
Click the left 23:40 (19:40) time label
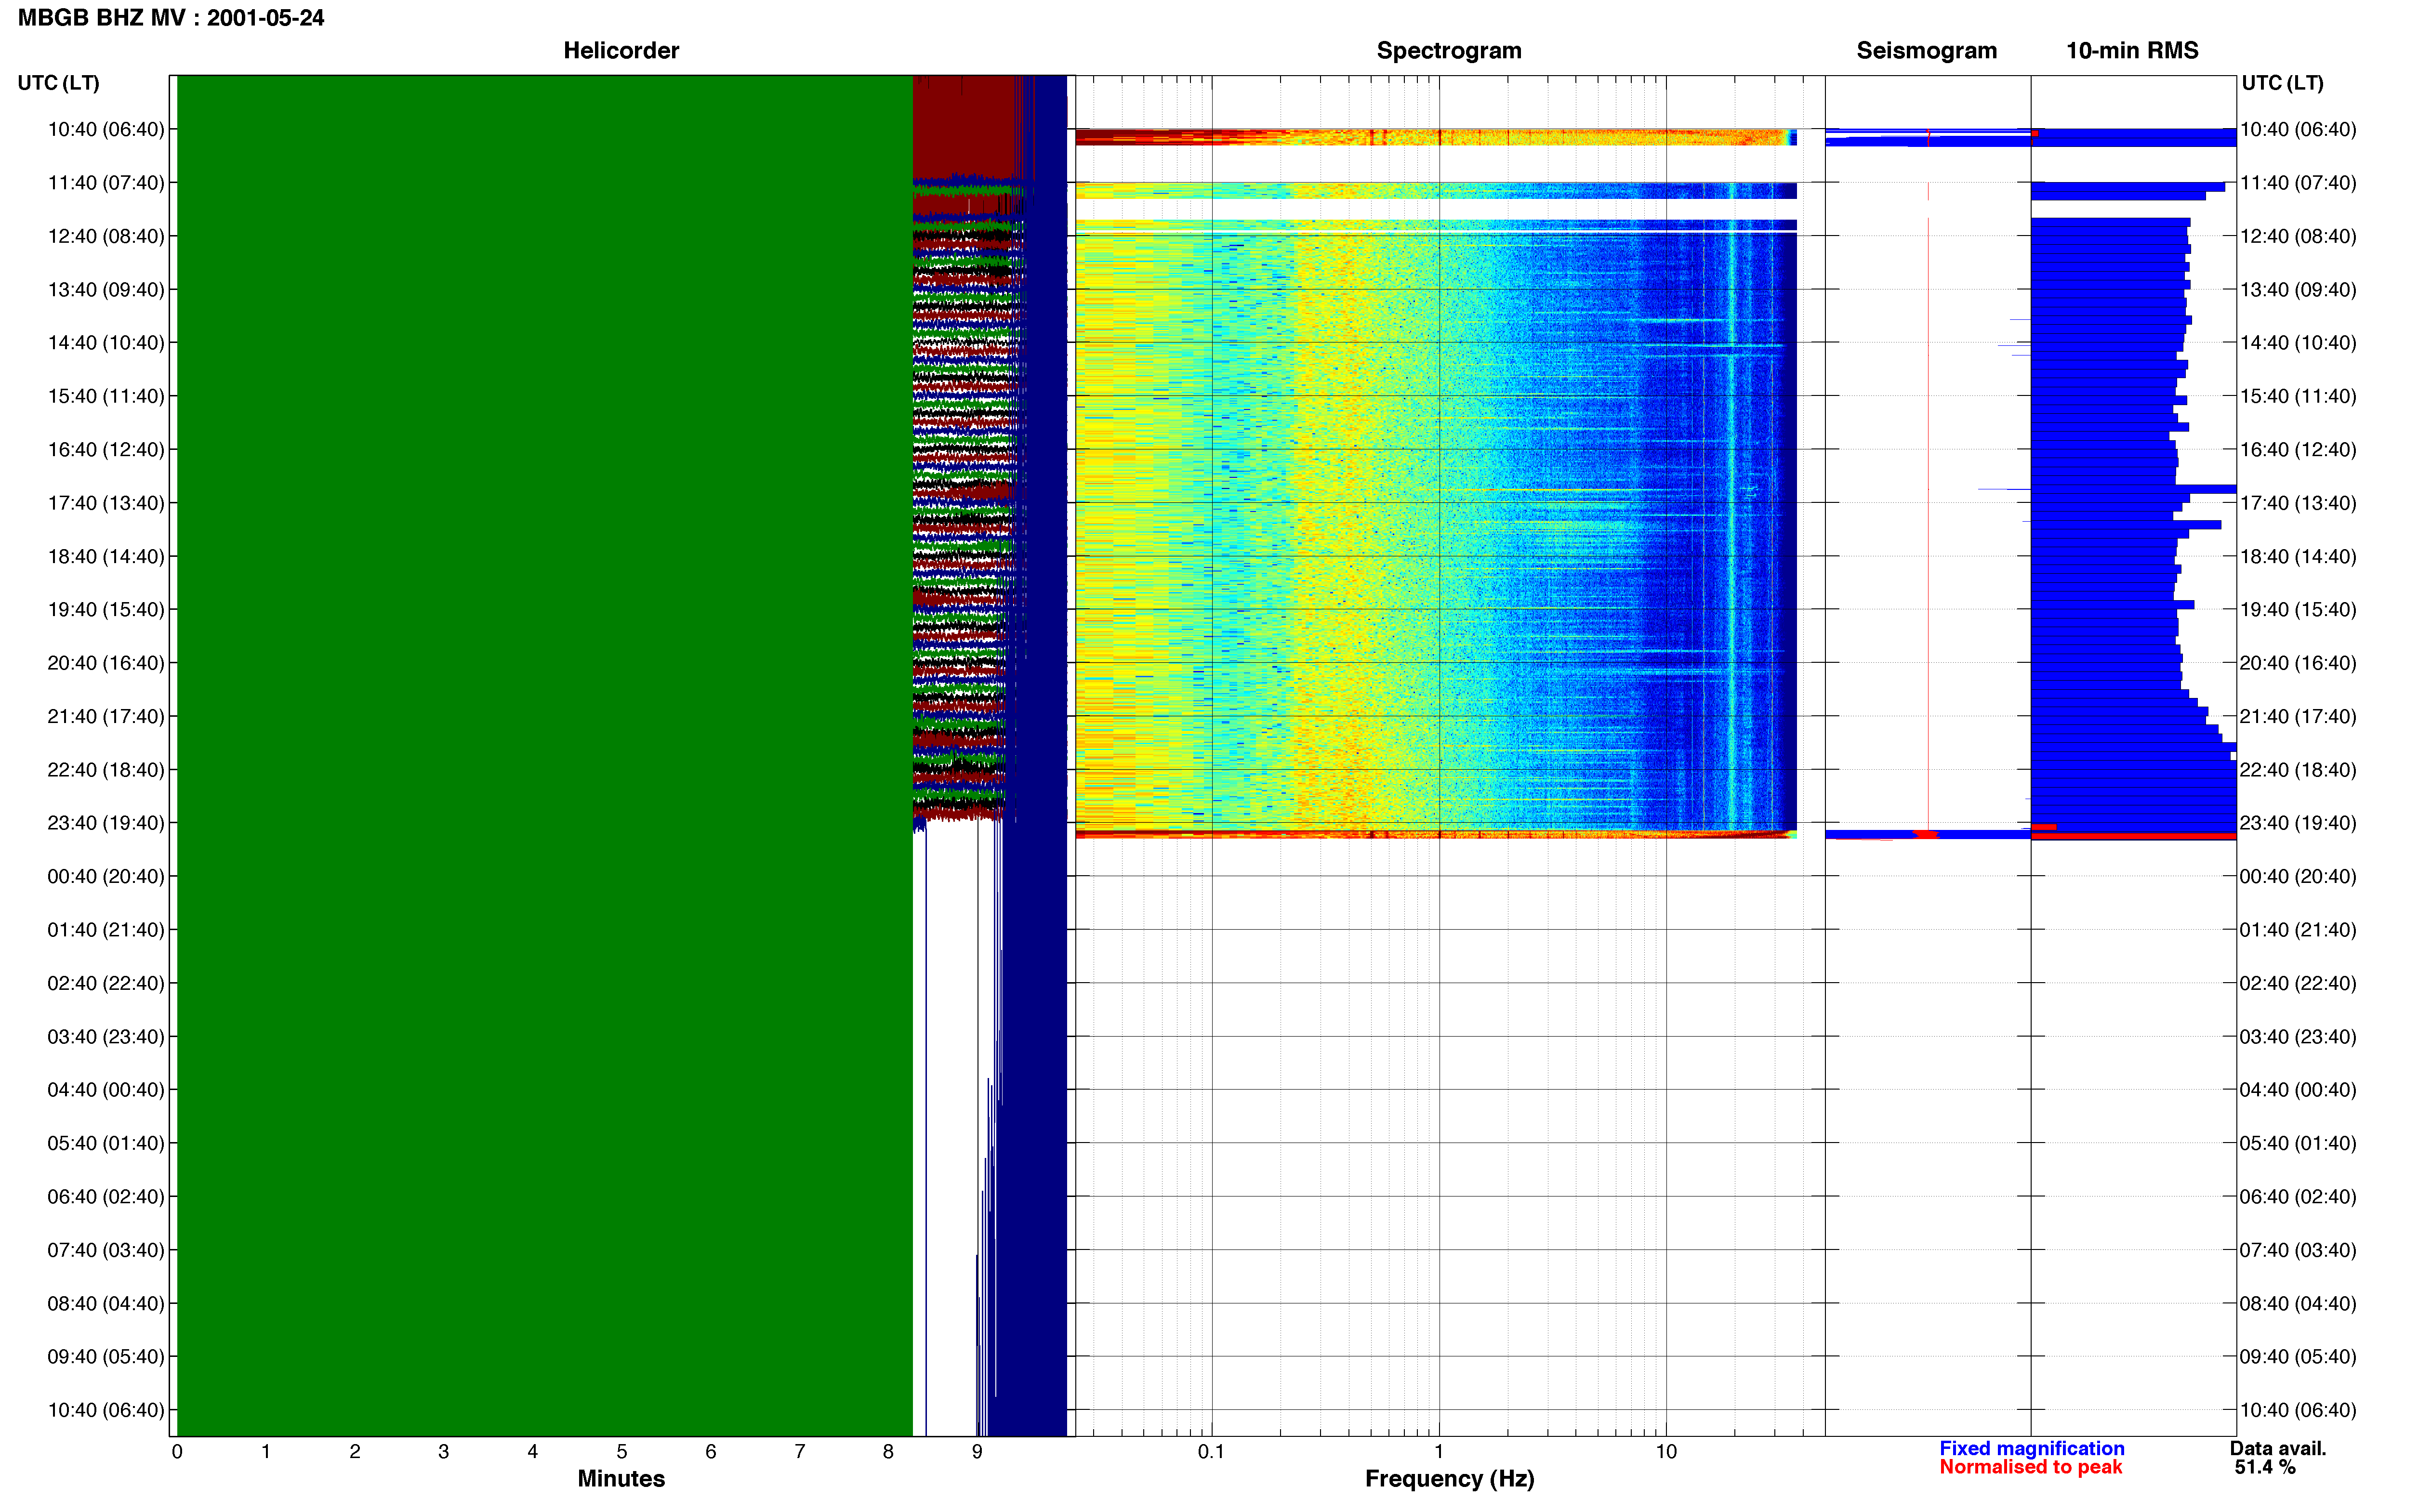click(x=106, y=822)
